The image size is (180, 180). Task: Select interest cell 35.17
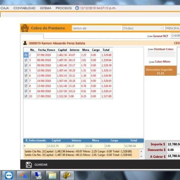pos(74,65)
